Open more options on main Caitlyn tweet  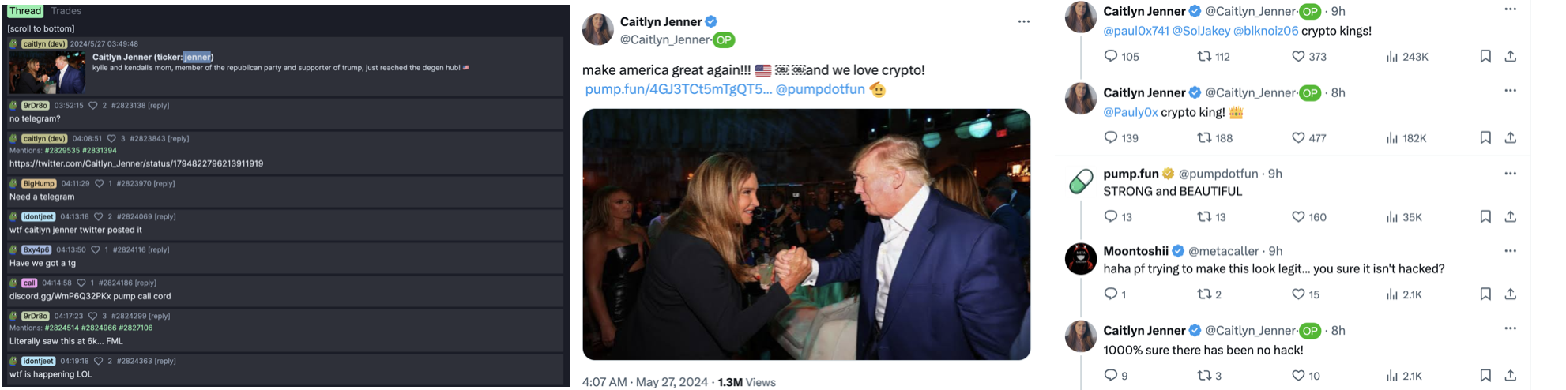click(1023, 22)
